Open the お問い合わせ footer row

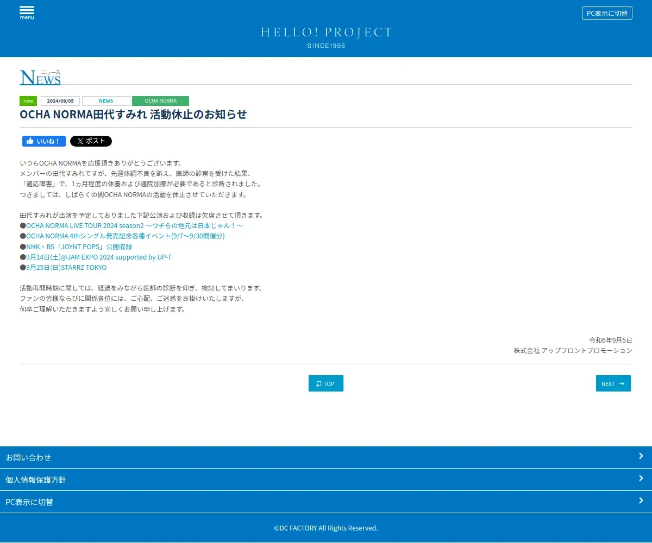(326, 457)
